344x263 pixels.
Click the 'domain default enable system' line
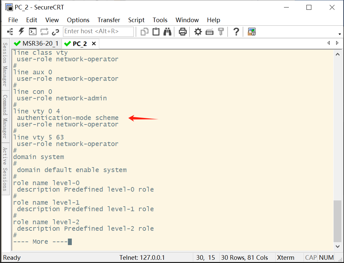(72, 170)
